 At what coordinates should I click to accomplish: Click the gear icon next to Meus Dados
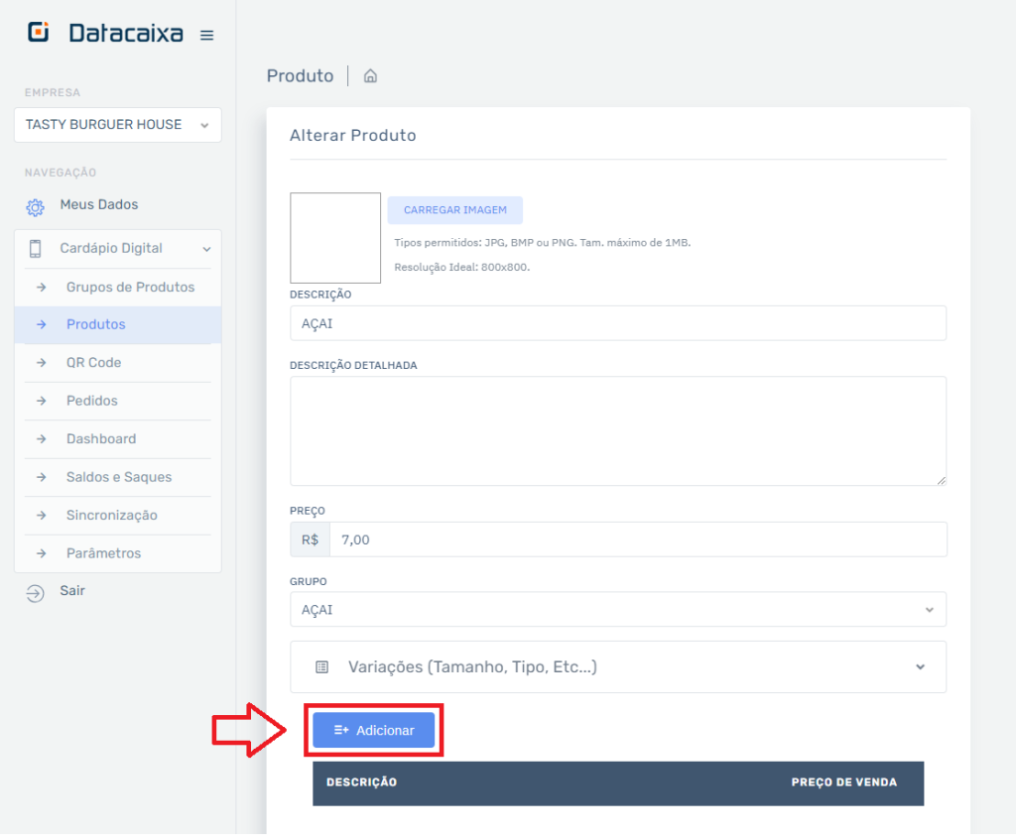(35, 204)
